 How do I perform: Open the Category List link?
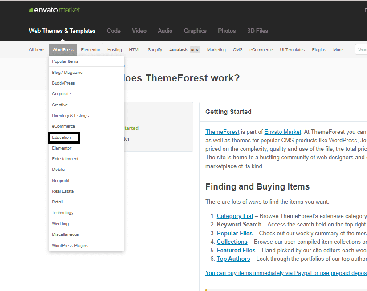click(x=235, y=216)
